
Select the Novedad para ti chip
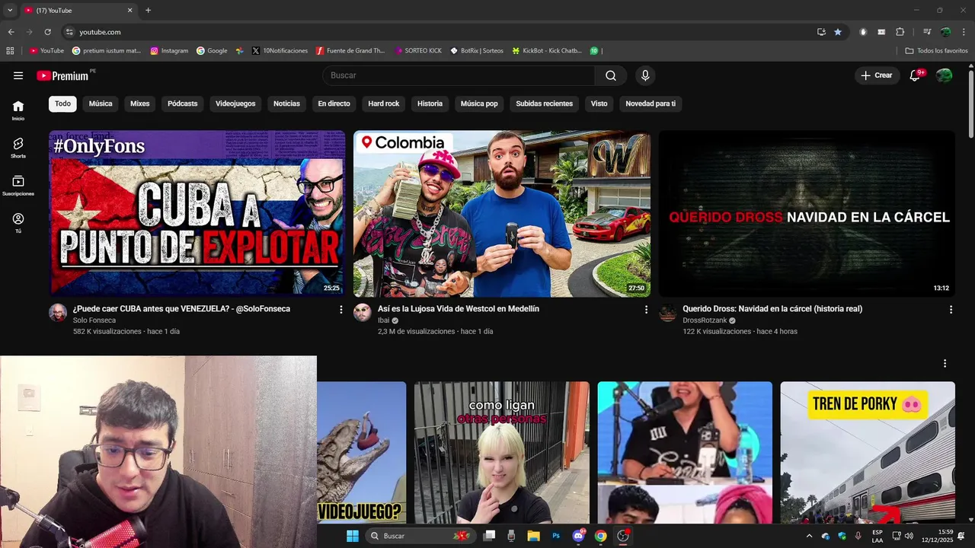(651, 104)
